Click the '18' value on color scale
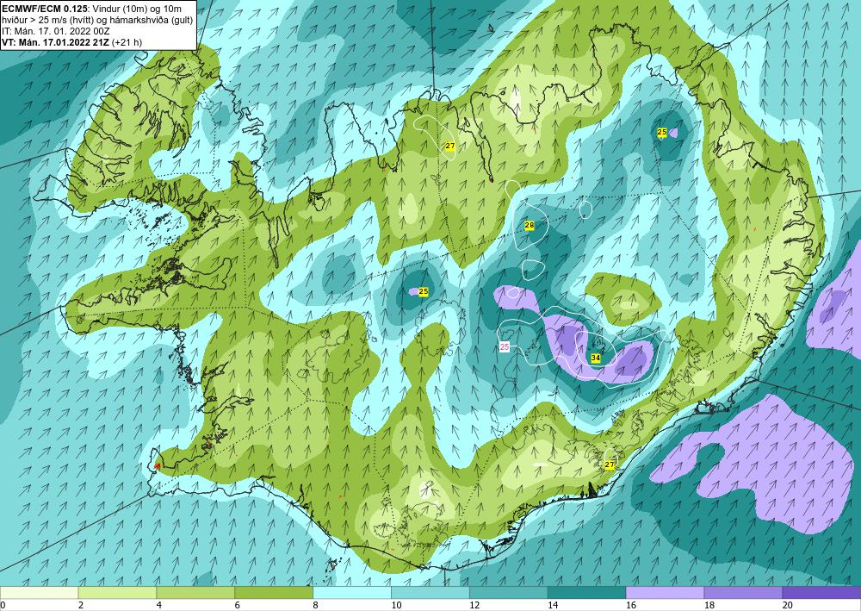861x611 pixels. click(709, 606)
